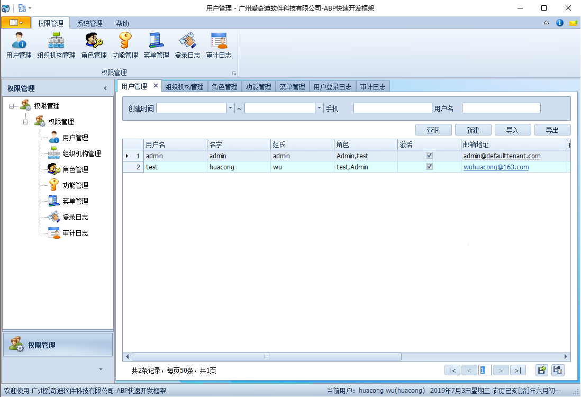Image resolution: width=581 pixels, height=397 pixels.
Task: Select 审计日志 in the tree
Action: (x=75, y=233)
